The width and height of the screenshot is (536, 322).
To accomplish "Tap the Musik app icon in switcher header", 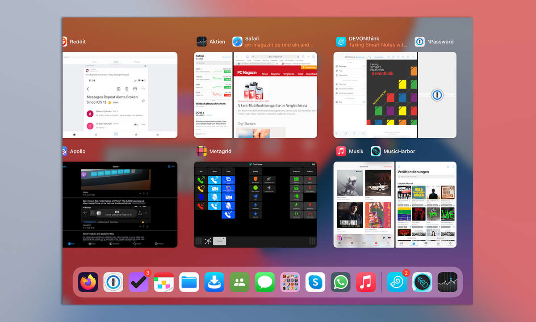I will click(x=341, y=151).
